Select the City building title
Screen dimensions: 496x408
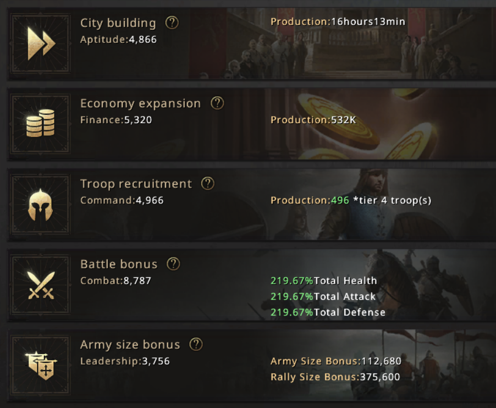pyautogui.click(x=118, y=23)
